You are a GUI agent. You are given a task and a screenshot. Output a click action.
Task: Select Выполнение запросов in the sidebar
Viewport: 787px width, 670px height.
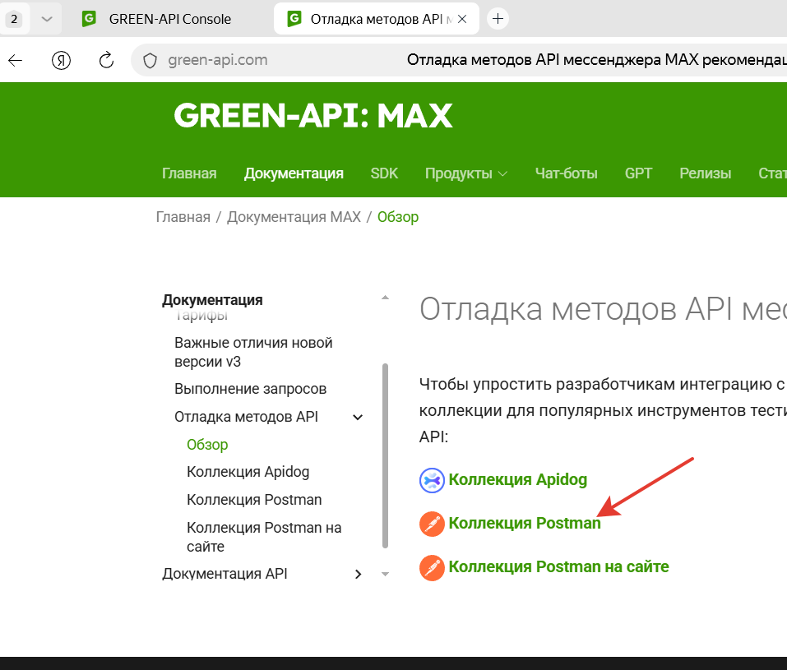(250, 388)
